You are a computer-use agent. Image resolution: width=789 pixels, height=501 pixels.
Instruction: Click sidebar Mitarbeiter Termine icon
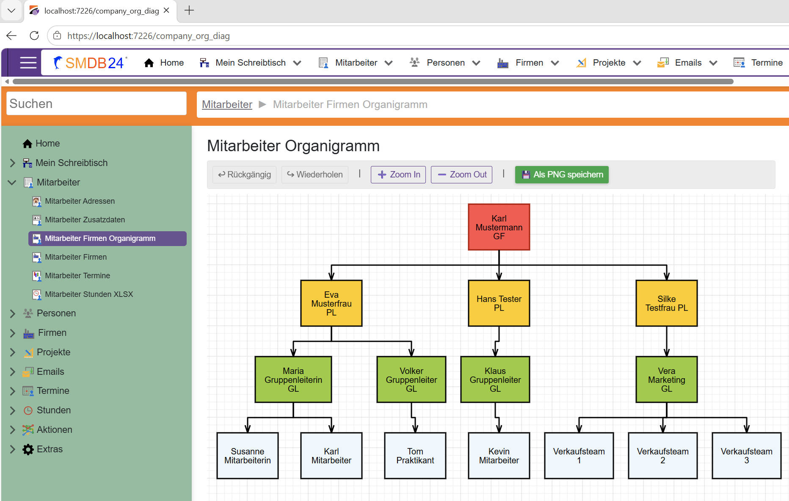coord(37,276)
